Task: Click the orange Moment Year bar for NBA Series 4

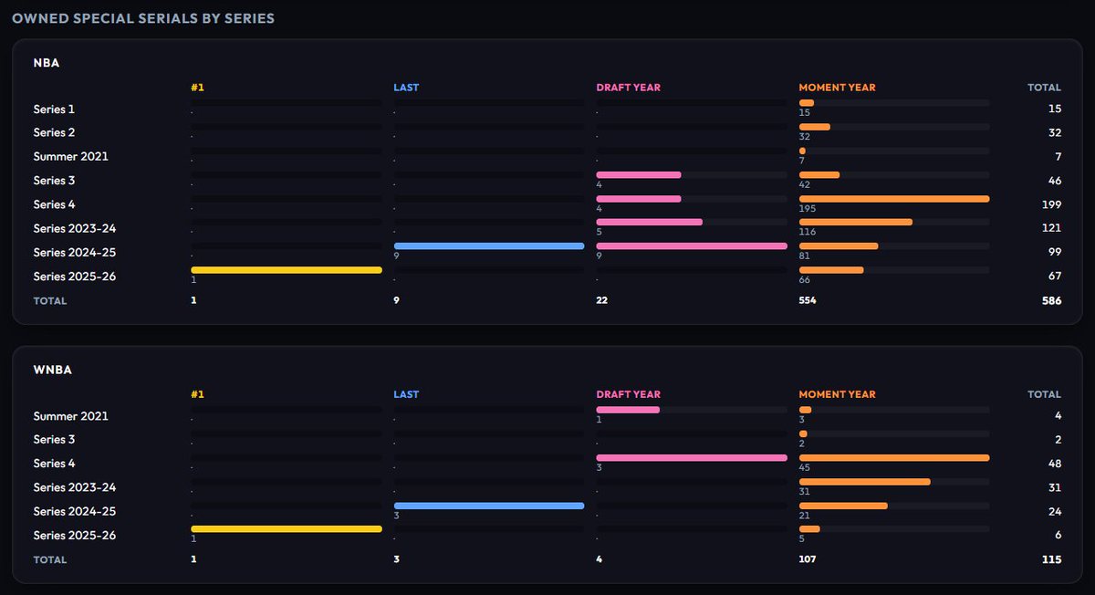Action: [894, 198]
